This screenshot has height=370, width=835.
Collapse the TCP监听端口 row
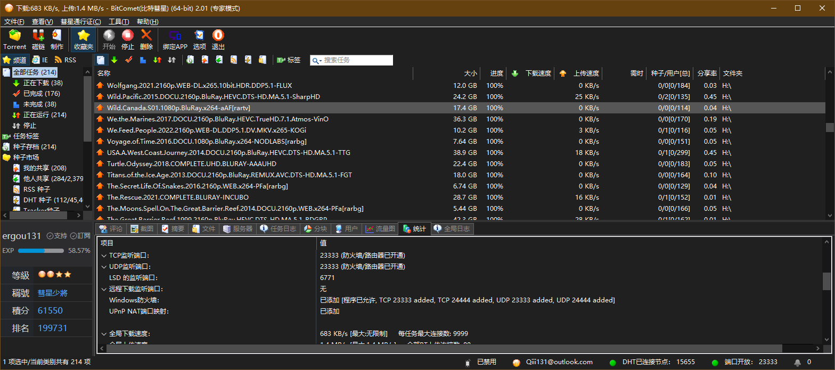pos(104,256)
